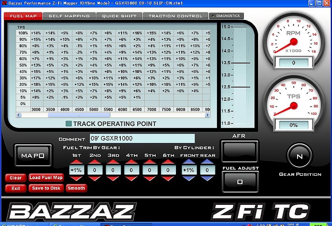Select the 5% TPS cell at 4000 RPM

click(x=65, y=97)
